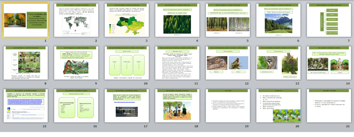
Task: Pick slide 18 with cartoon people collecting litter
Action: 177,106
